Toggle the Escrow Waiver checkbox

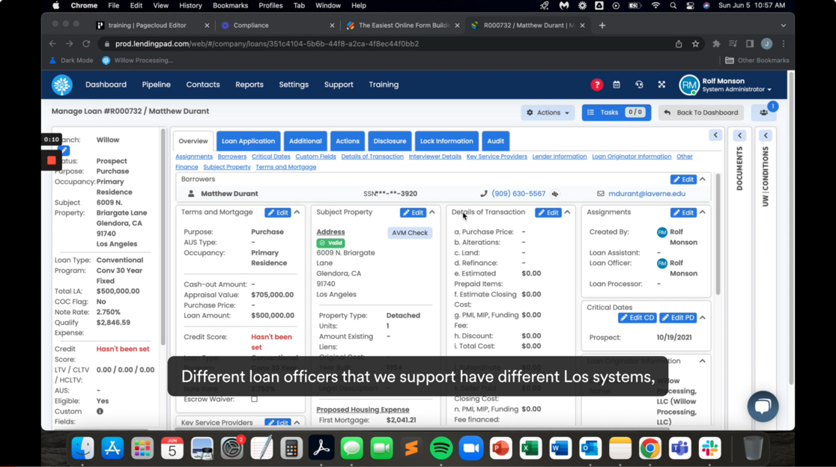click(x=254, y=400)
